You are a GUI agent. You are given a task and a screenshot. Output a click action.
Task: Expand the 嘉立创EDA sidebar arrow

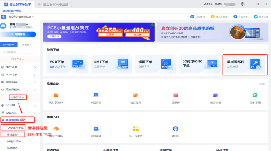coord(35,89)
